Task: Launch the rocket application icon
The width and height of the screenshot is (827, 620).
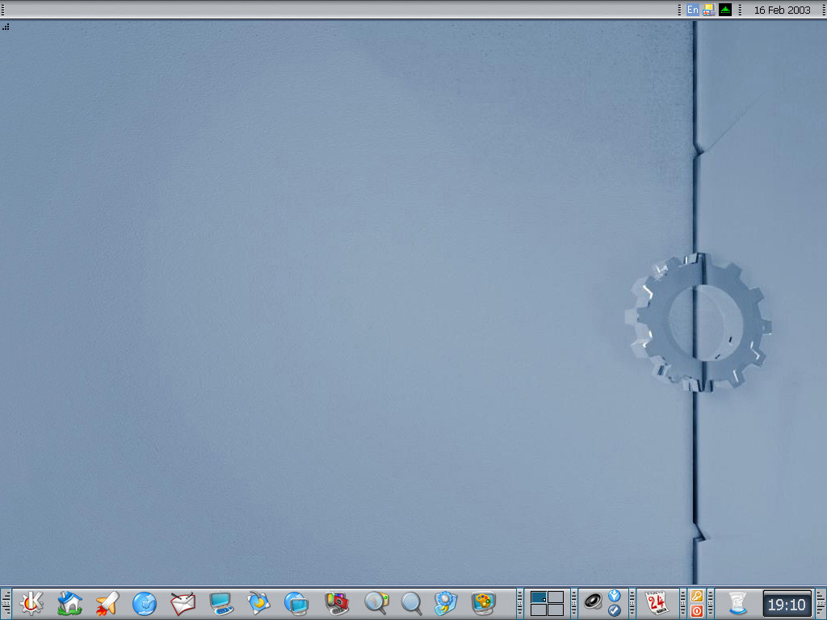Action: (107, 603)
